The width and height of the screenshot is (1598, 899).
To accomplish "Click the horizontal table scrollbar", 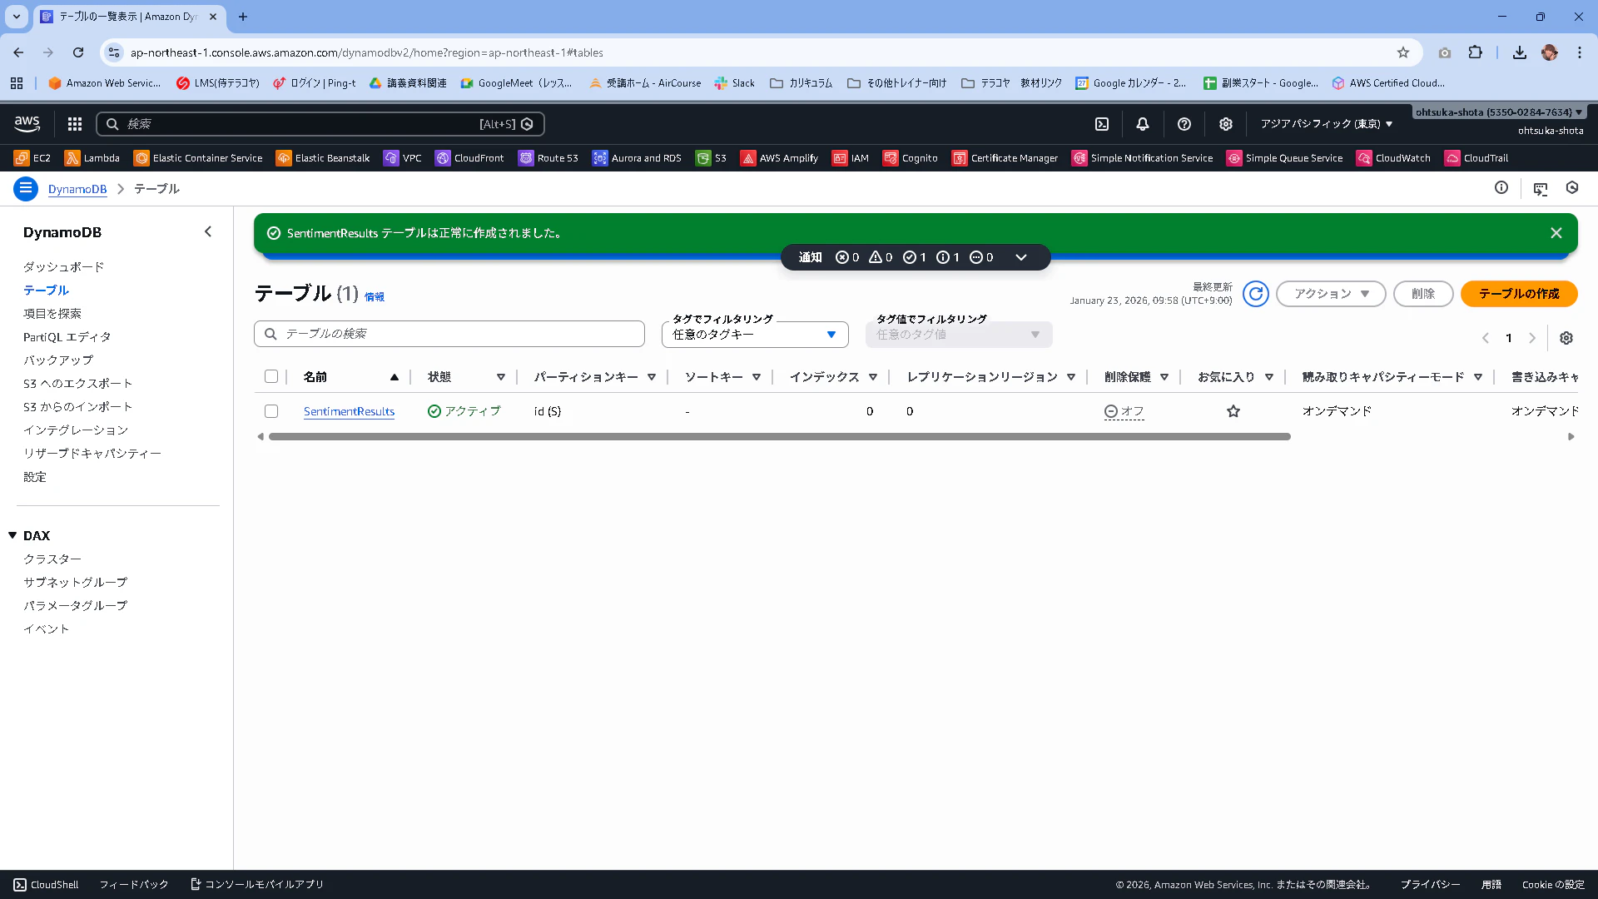I will (780, 437).
